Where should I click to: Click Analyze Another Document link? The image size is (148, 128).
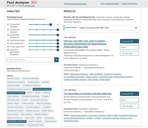(x=76, y=4)
